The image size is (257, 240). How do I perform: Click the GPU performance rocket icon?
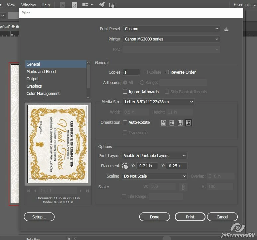pos(102,5)
